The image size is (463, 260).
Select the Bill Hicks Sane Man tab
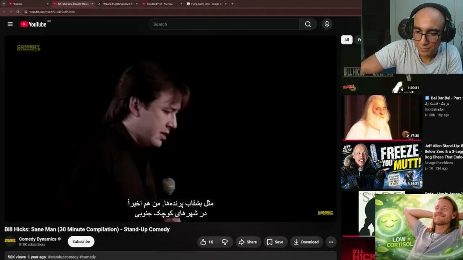coord(73,4)
